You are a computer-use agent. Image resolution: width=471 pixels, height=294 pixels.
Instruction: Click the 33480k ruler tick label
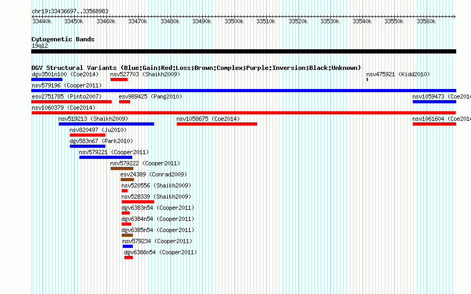[x=170, y=21]
